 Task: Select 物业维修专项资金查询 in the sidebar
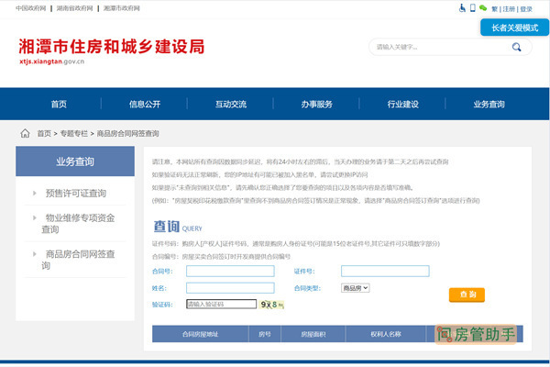pos(78,223)
